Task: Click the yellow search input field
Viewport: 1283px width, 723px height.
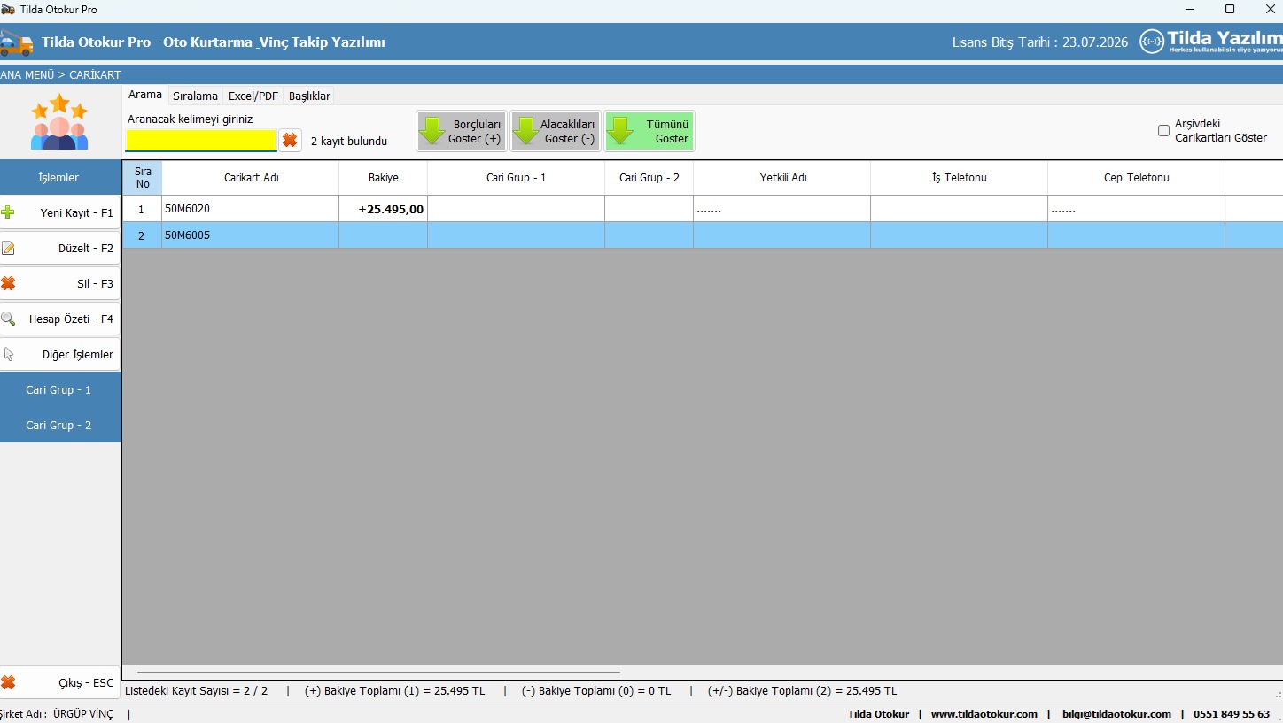Action: click(x=201, y=141)
